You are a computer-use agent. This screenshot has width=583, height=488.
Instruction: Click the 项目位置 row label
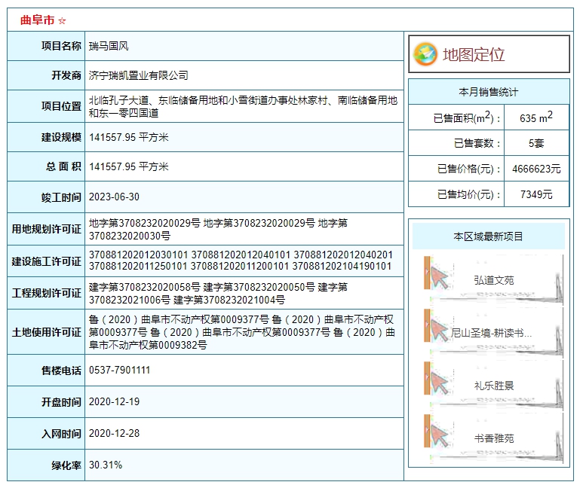61,106
